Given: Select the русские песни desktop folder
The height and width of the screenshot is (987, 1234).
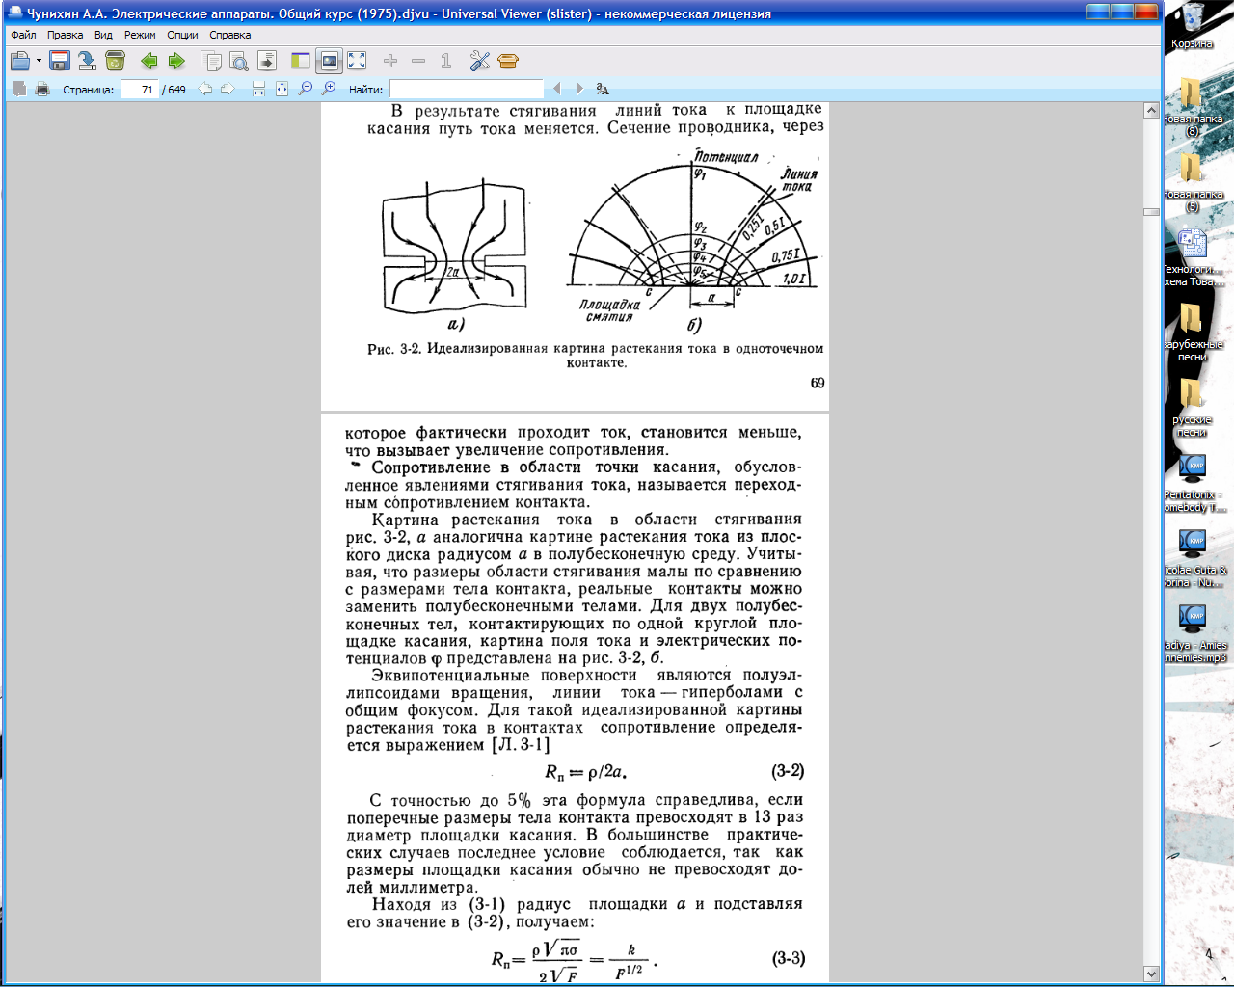Looking at the screenshot, I should click(1193, 407).
